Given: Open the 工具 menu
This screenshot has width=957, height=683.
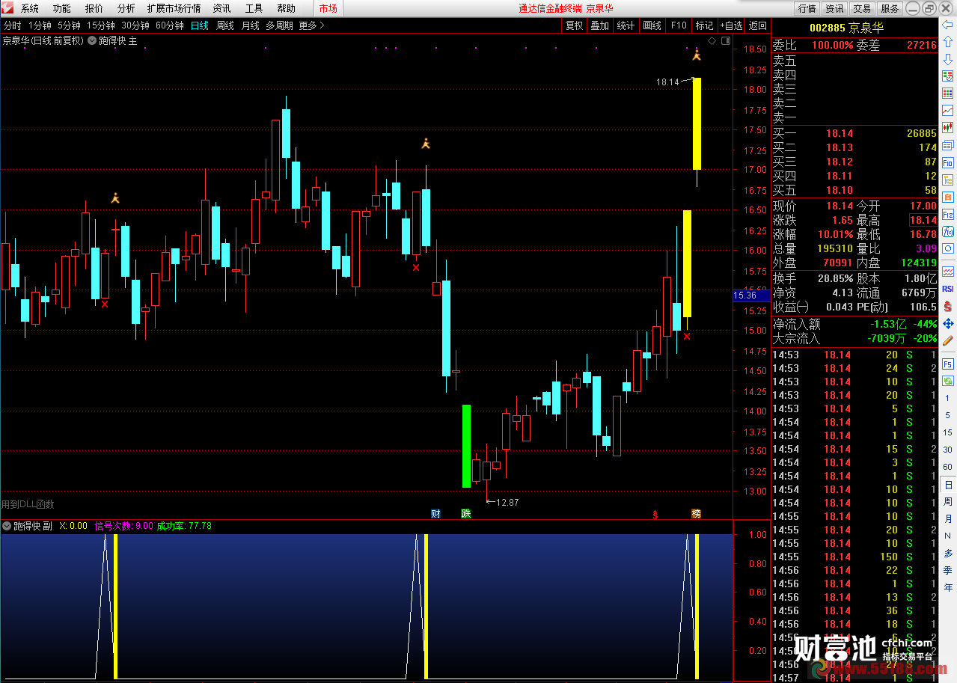Looking at the screenshot, I should click(x=254, y=8).
